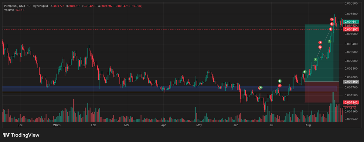Click the Dec label on the time axis

20,125
